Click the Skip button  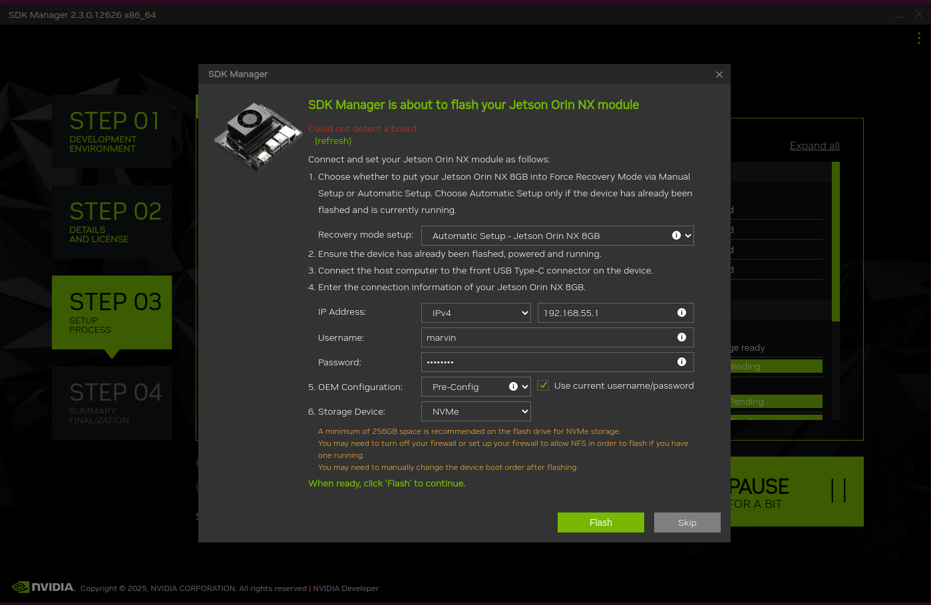click(x=687, y=522)
